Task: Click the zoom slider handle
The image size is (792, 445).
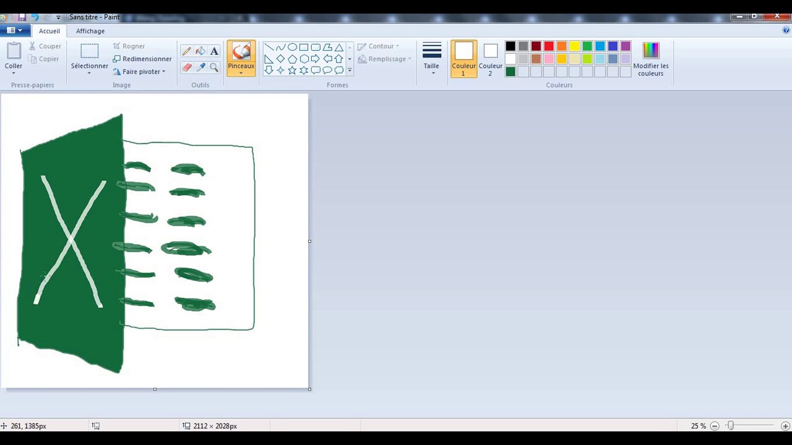Action: pos(730,426)
